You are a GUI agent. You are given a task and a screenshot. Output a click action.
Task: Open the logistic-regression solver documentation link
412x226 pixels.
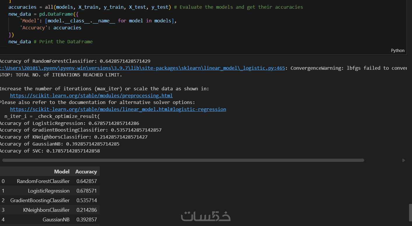click(118, 110)
